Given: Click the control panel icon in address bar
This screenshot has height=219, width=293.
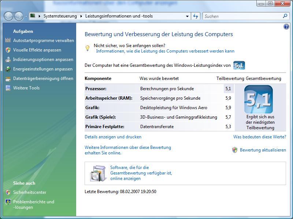Looking at the screenshot, I should click(33, 16).
